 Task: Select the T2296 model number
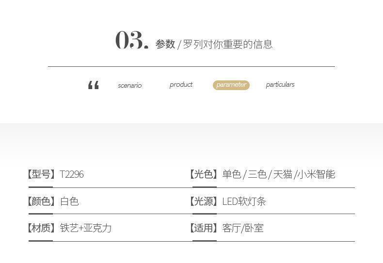pos(72,174)
